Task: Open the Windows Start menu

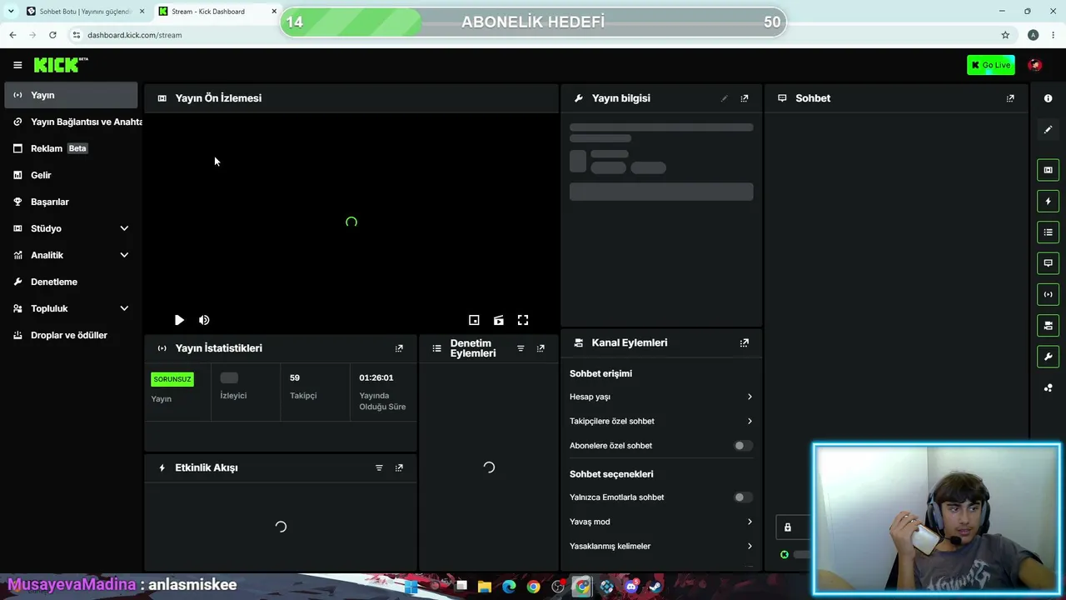Action: (411, 587)
